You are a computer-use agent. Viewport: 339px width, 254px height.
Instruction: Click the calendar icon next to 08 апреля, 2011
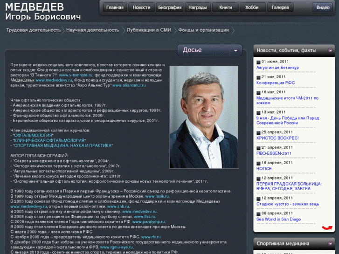pos(258,214)
